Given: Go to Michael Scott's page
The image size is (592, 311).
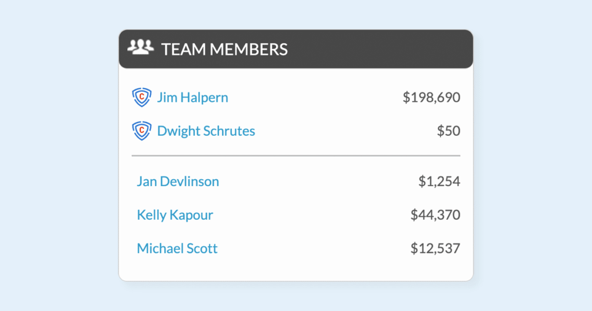Looking at the screenshot, I should pyautogui.click(x=177, y=249).
